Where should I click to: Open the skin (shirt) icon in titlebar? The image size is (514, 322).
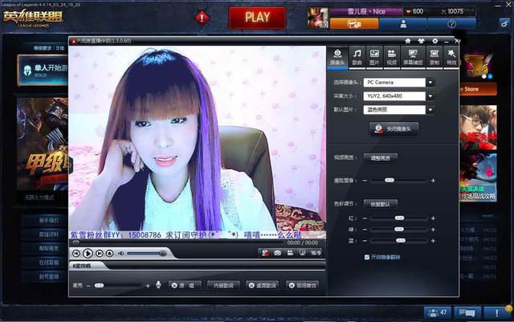point(421,41)
